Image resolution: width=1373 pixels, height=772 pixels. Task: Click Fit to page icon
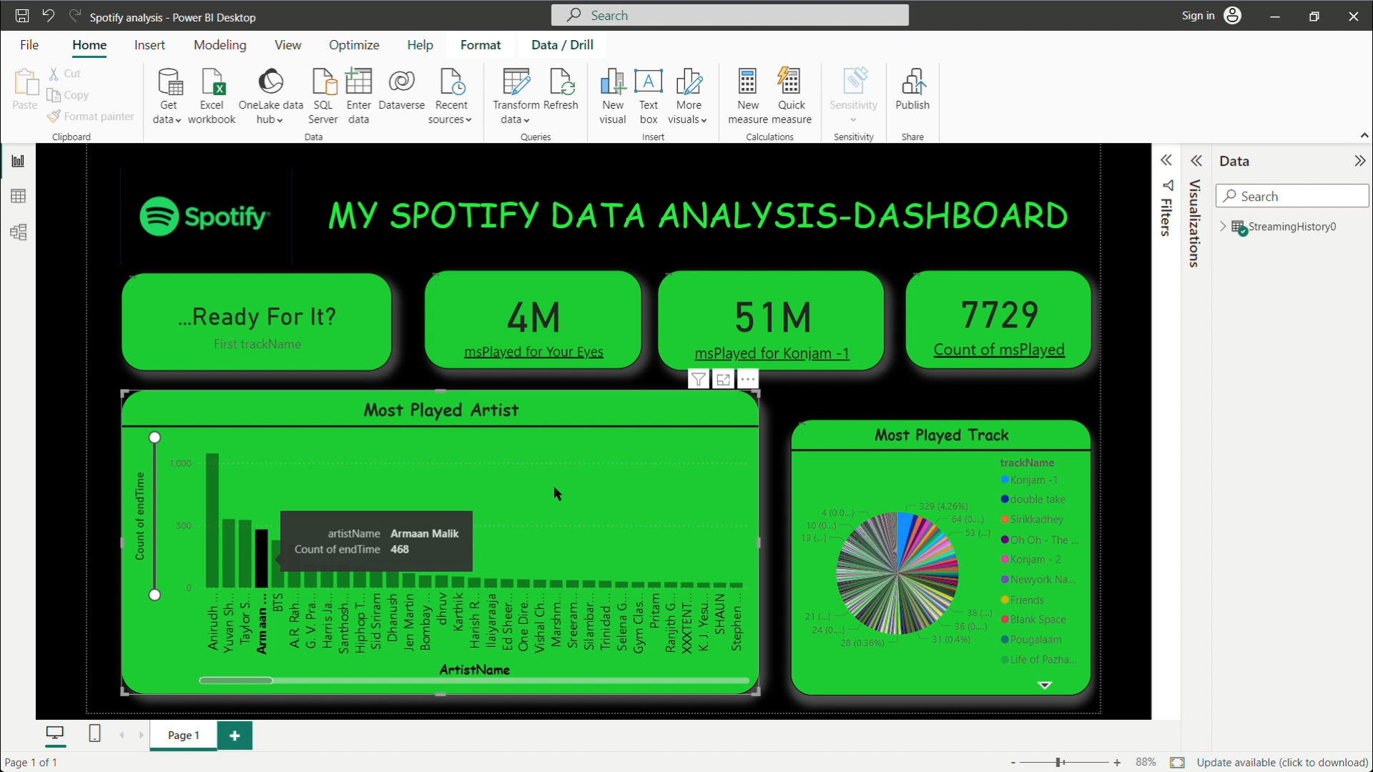click(1177, 763)
